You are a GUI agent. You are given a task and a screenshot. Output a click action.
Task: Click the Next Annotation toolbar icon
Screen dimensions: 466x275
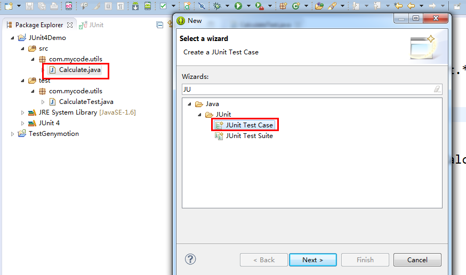356,6
